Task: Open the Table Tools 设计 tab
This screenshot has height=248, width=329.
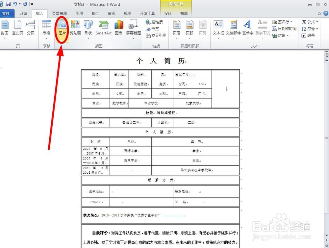Action: (x=167, y=13)
